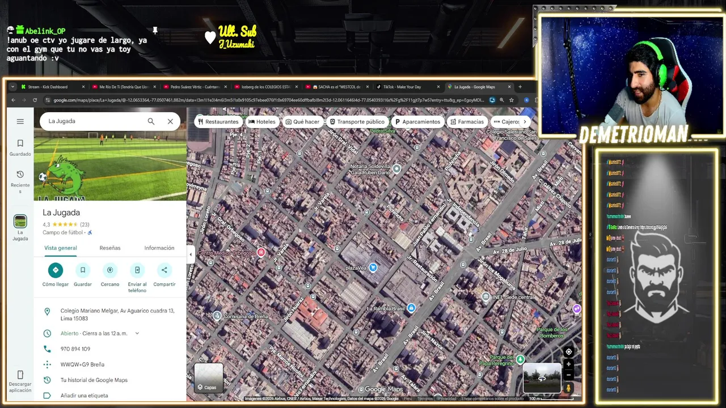Click the Compartir share icon
Image resolution: width=726 pixels, height=408 pixels.
(x=164, y=270)
